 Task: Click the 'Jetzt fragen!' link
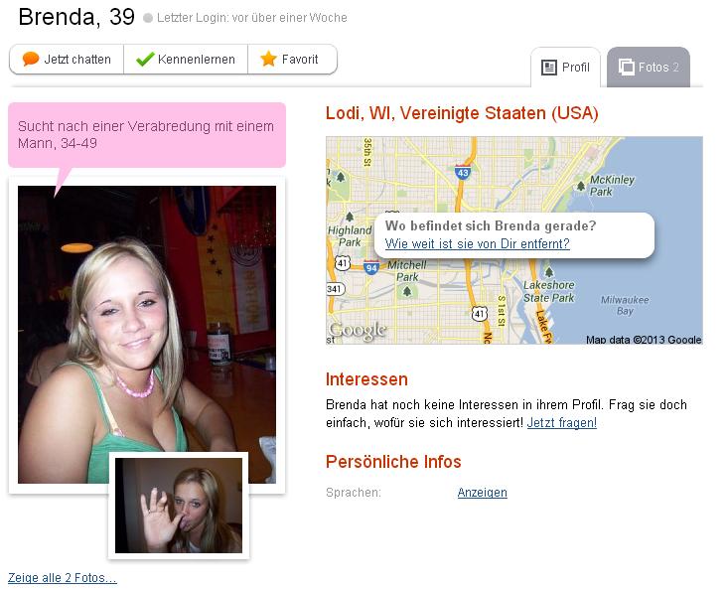(562, 423)
